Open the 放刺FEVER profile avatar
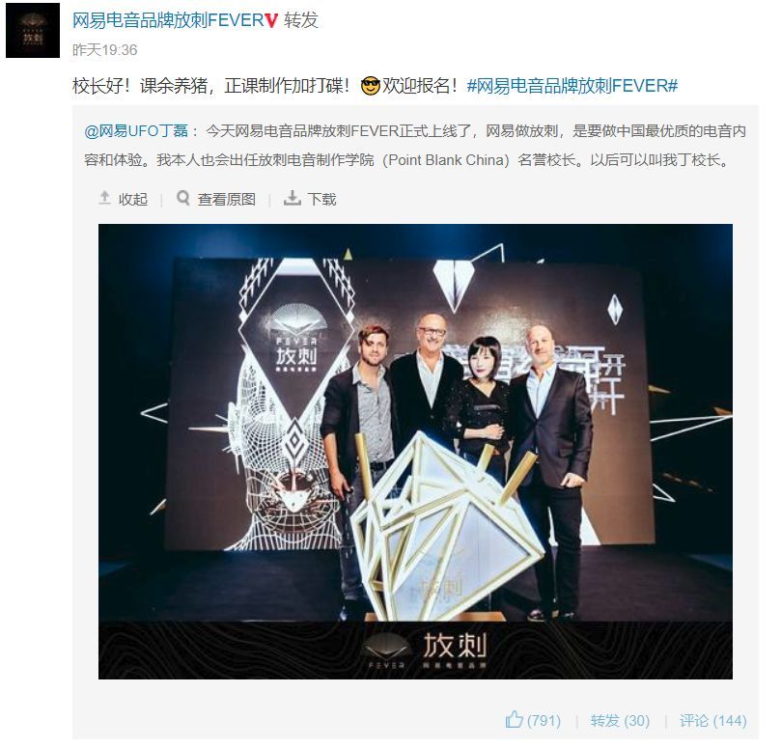 coord(33,30)
